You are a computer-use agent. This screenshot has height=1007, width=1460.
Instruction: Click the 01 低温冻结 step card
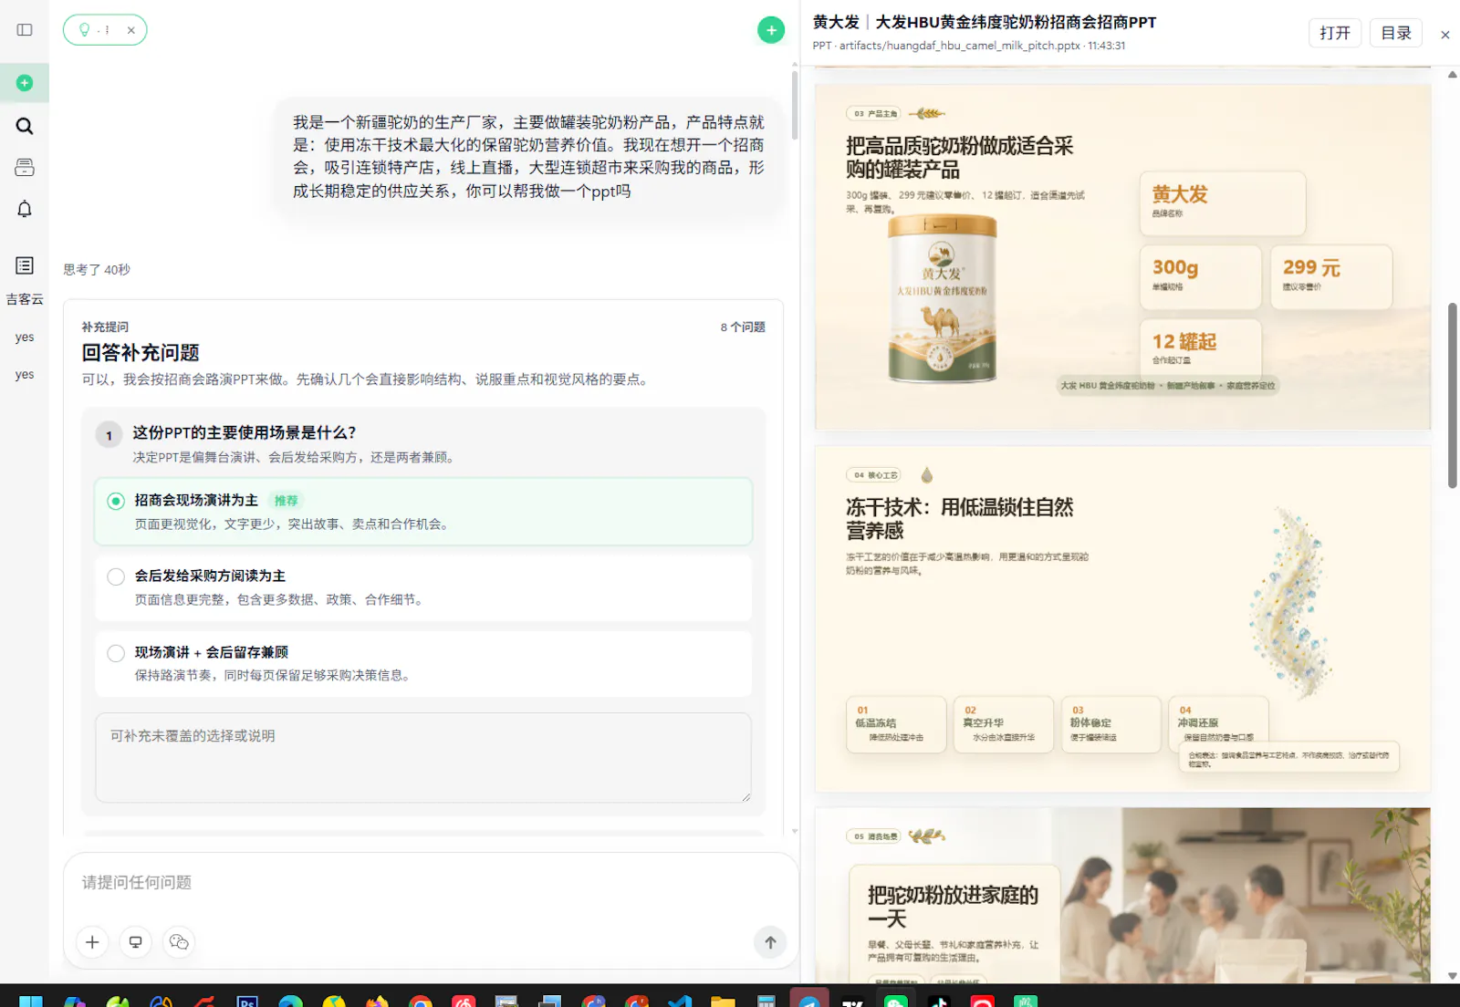tap(896, 724)
